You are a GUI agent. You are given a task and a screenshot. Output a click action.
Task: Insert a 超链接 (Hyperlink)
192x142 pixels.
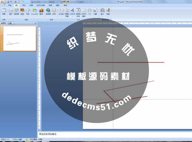pos(48,11)
